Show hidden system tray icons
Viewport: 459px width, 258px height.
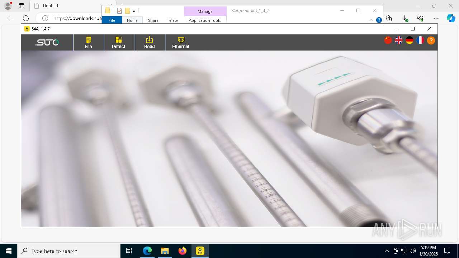point(387,251)
